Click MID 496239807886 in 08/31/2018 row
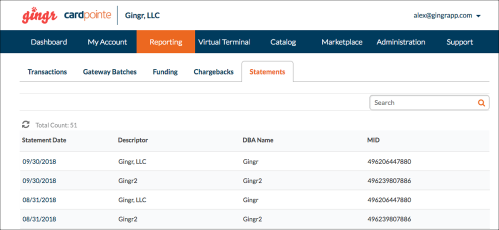The width and height of the screenshot is (499, 230). [x=389, y=219]
